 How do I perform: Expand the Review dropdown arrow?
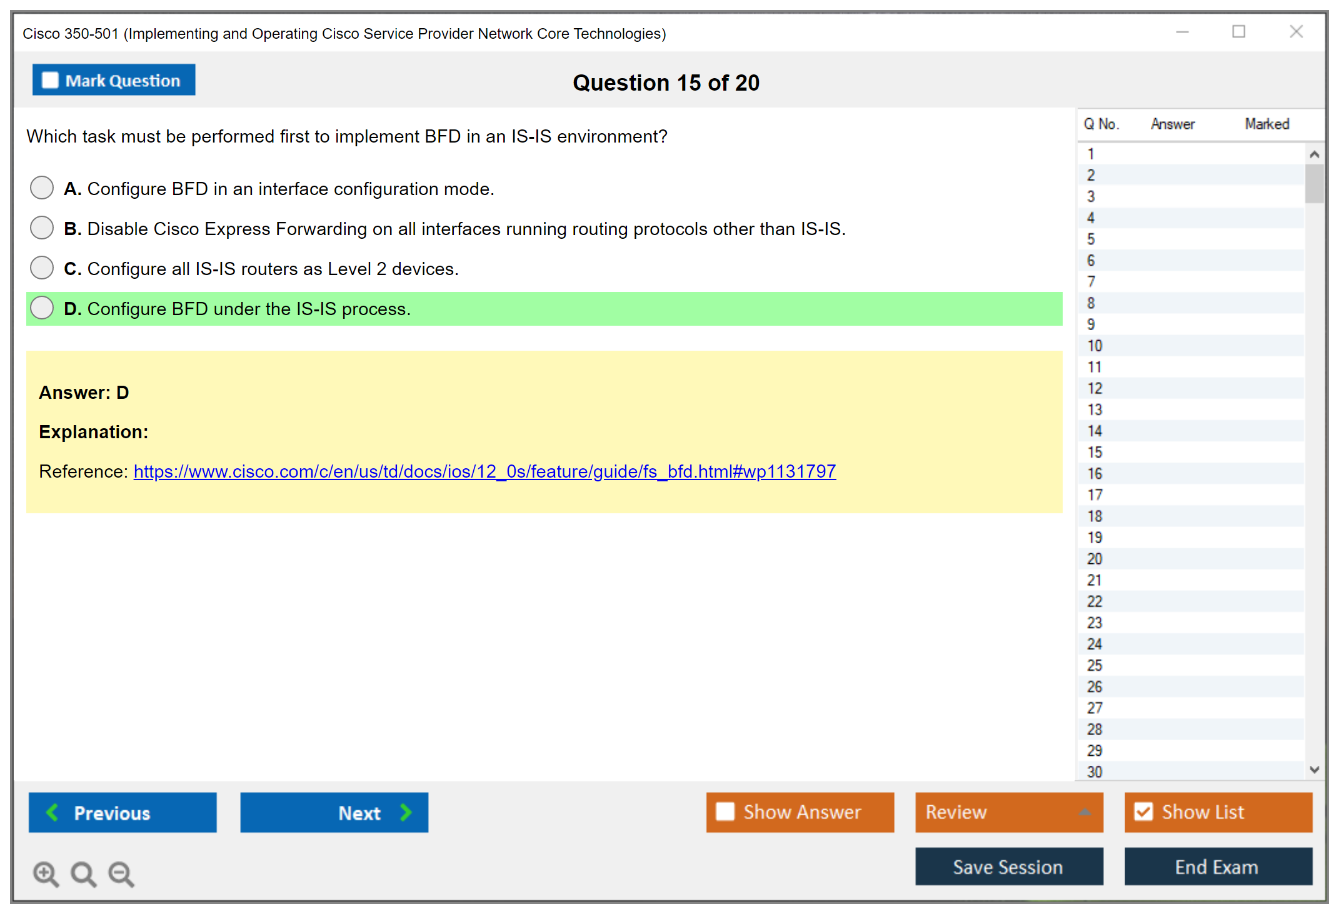coord(1085,812)
